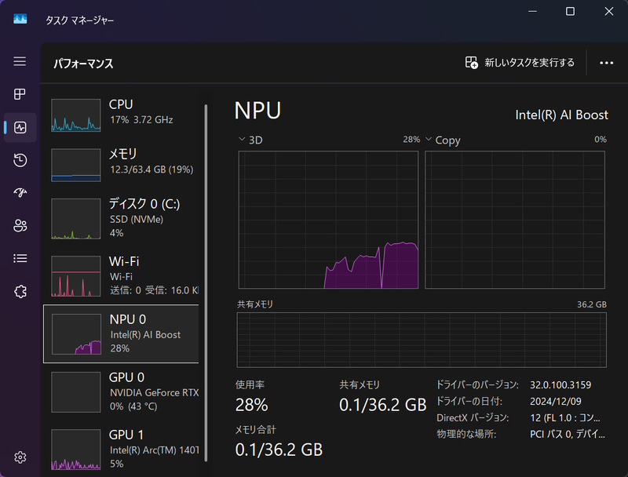Select the メモリ performance entry
Image resolution: width=628 pixels, height=477 pixels.
[x=126, y=163]
